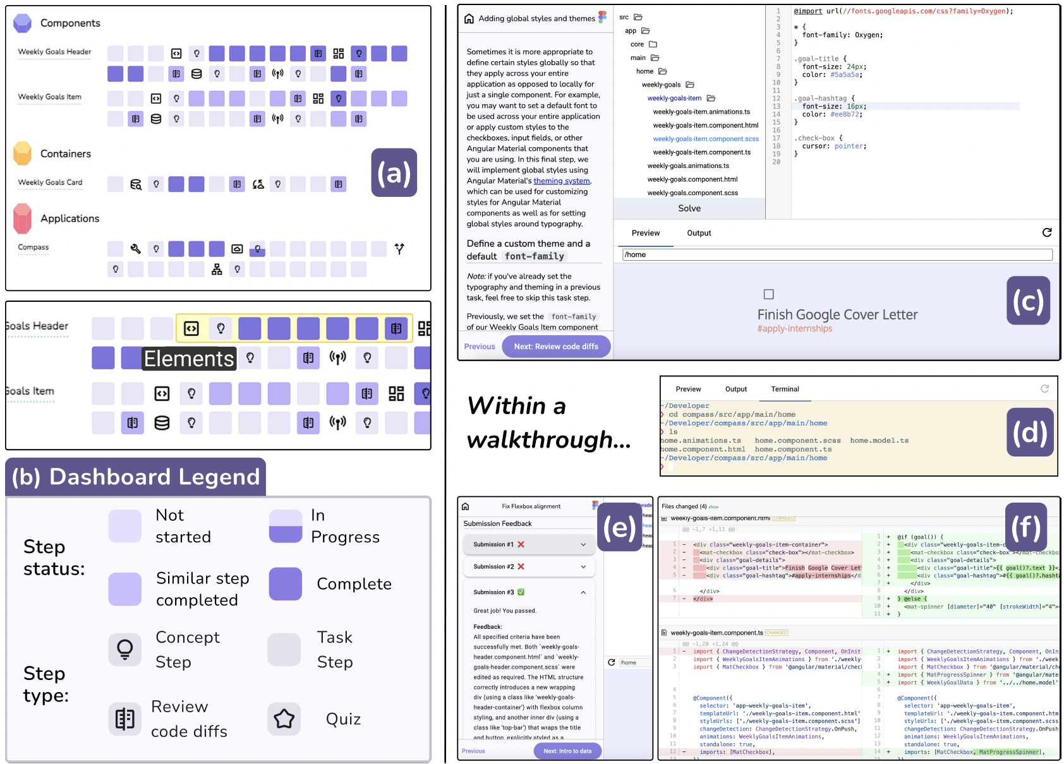1064x764 pixels.
Task: Click the branch icon ending Compass row
Action: [x=399, y=249]
